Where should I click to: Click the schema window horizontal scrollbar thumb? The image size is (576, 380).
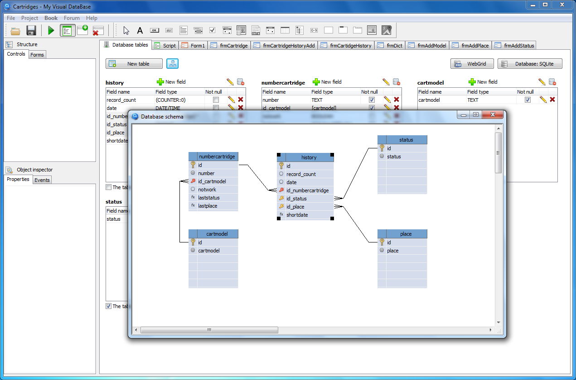tap(209, 330)
